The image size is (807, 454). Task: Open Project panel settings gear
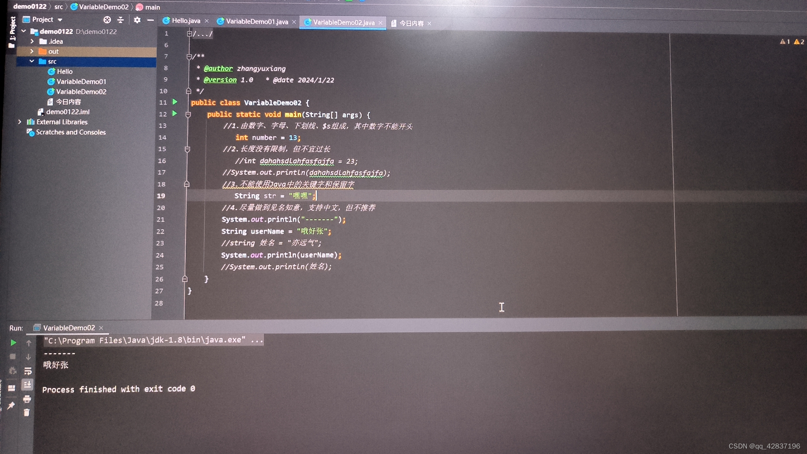[137, 20]
